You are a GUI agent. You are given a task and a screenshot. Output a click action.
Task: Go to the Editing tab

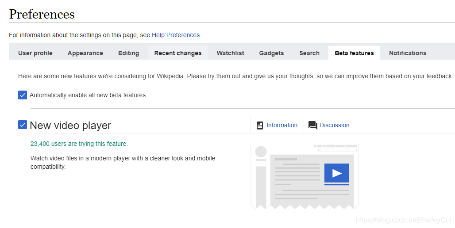[x=128, y=53]
